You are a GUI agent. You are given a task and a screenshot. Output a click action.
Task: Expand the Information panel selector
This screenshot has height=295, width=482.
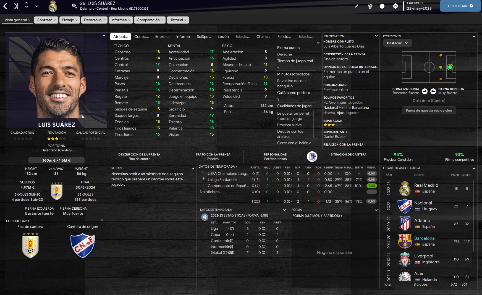coord(376,36)
